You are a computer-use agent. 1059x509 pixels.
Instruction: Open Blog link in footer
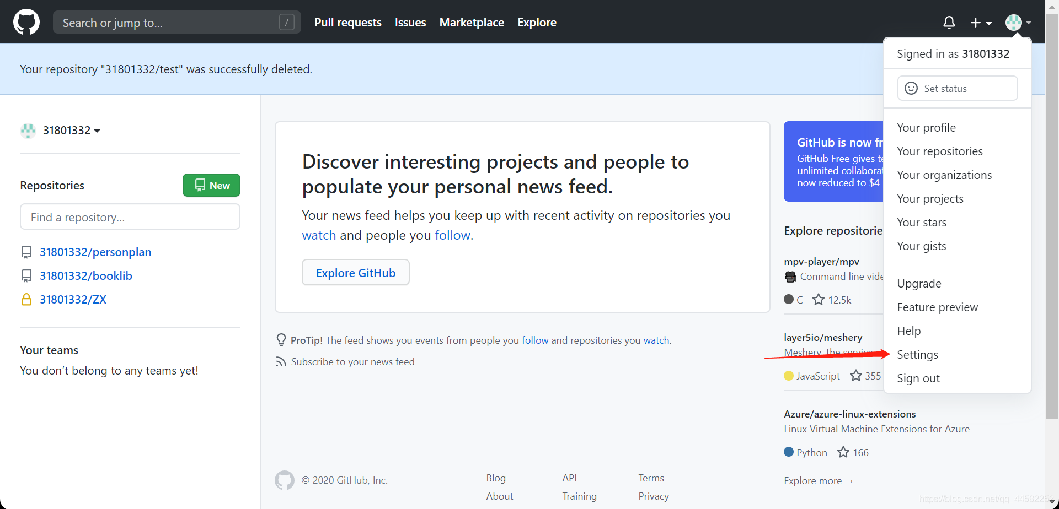(496, 478)
